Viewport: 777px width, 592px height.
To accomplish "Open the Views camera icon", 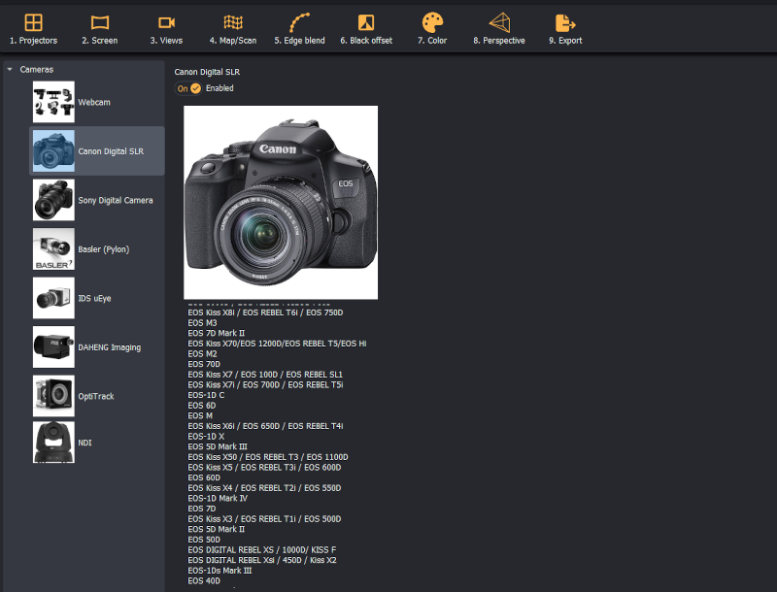I will 166,22.
